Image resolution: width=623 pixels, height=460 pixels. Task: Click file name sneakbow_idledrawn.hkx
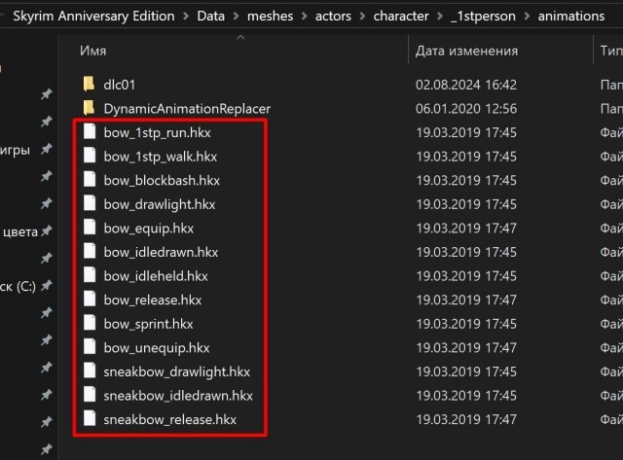pos(178,395)
